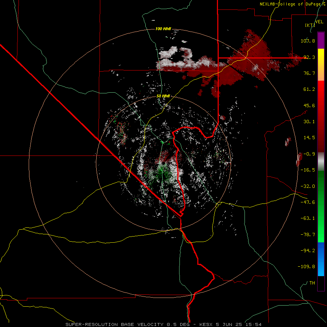327x327 pixels.
Task: Click the -0.9 velocity scale value
Action: tap(309, 154)
